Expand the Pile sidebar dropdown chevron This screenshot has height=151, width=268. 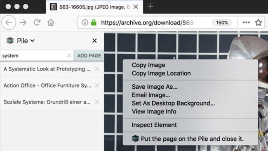click(x=33, y=41)
